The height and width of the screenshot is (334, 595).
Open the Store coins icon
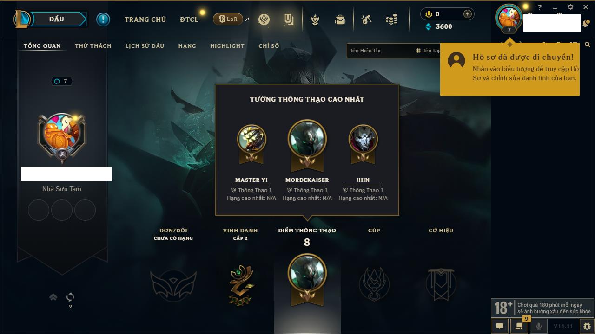point(392,19)
